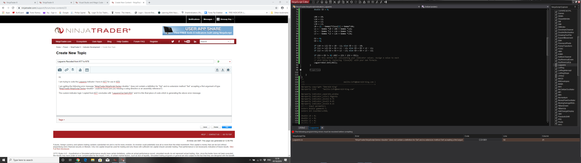This screenshot has width=581, height=163.
Task: Insert image using the camera icon
Action: 60,70
